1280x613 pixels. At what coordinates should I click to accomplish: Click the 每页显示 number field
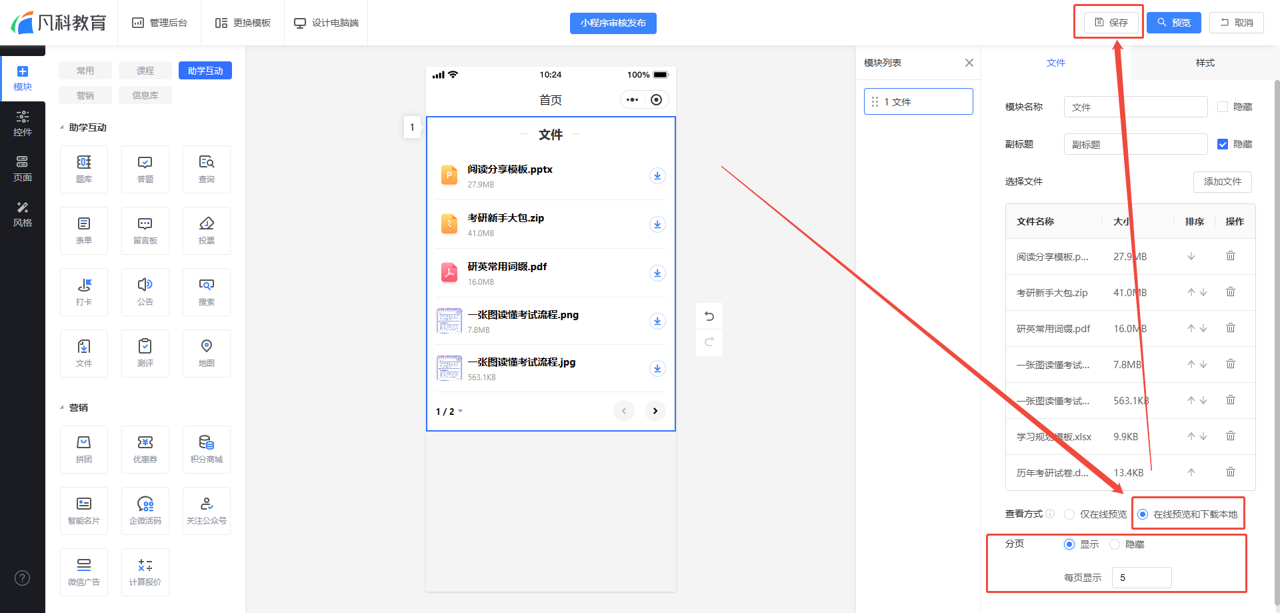point(1141,578)
